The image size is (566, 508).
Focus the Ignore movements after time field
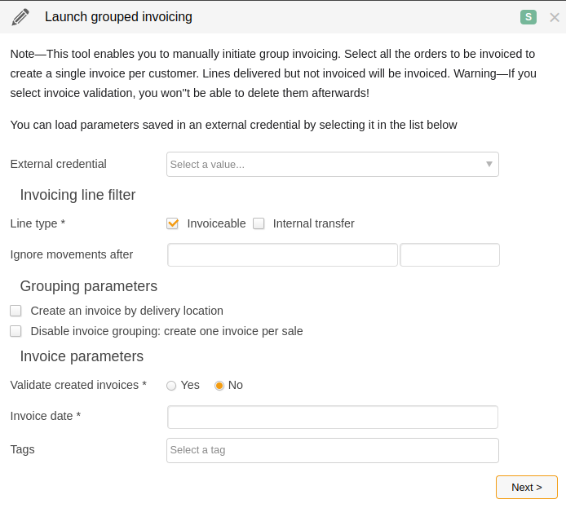449,254
